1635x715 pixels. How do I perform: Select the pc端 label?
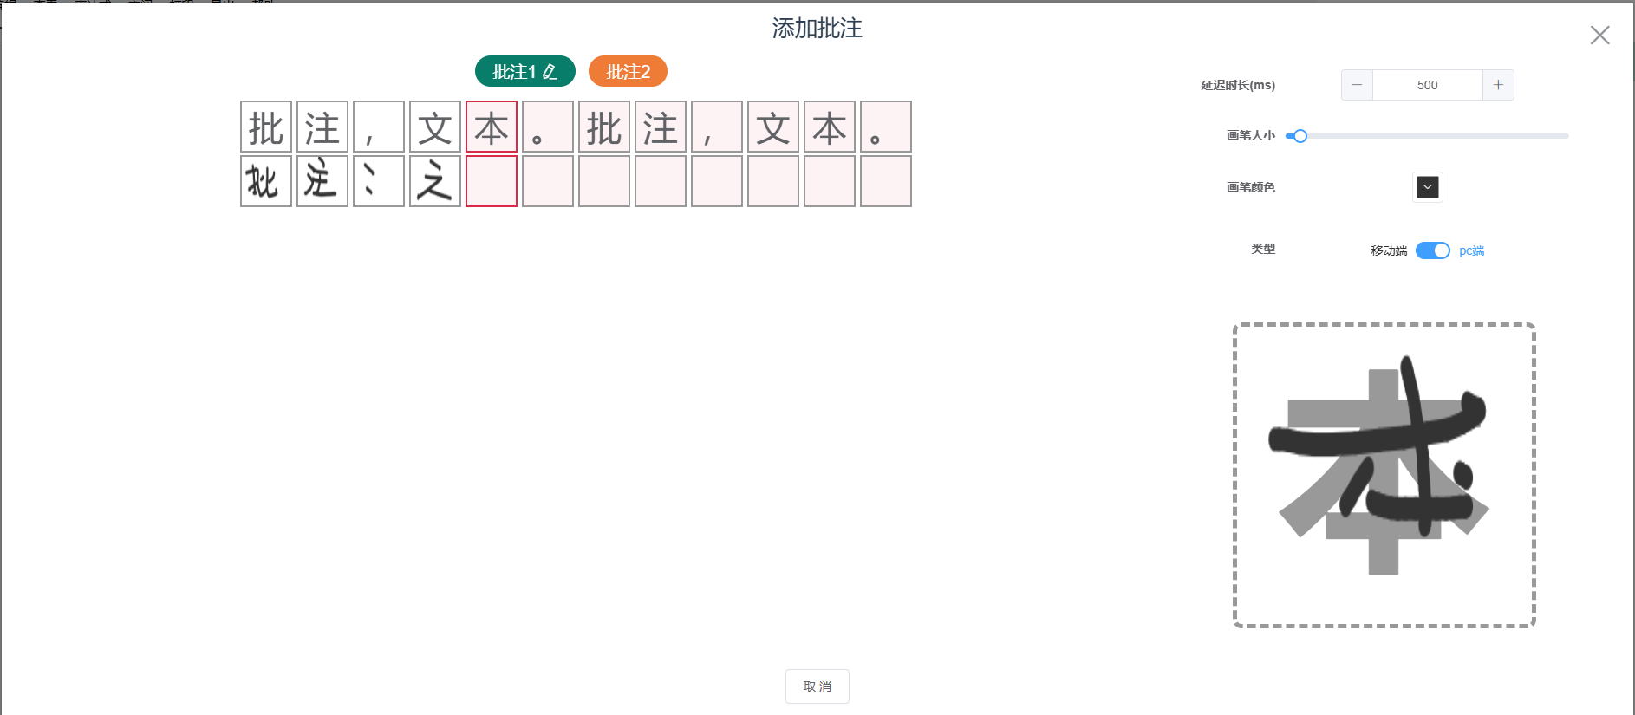[1472, 250]
